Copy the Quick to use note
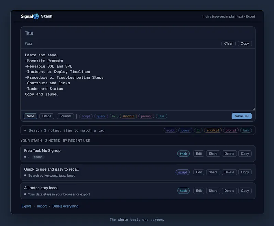The image size is (274, 226). tap(245, 172)
